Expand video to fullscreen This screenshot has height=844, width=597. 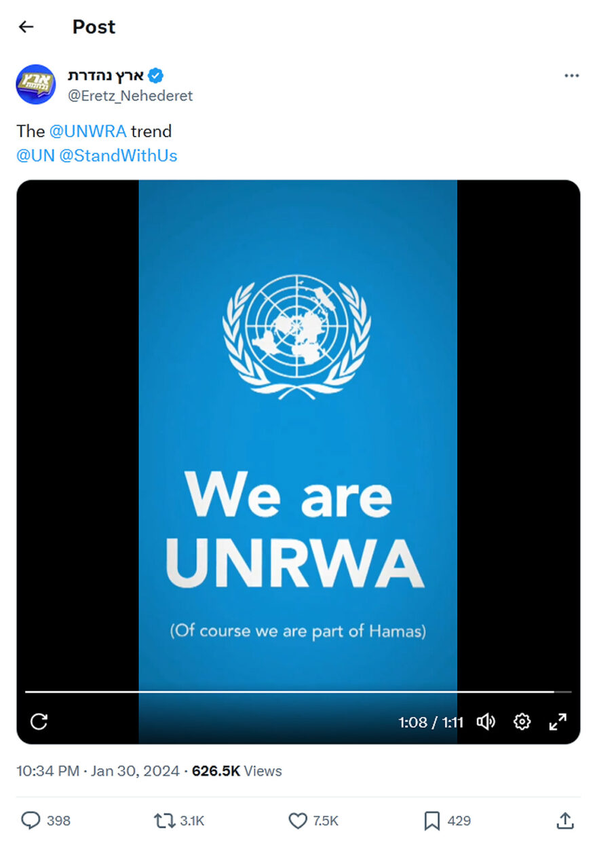(x=558, y=721)
